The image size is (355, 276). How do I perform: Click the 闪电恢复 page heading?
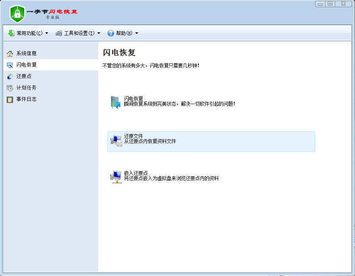click(119, 52)
